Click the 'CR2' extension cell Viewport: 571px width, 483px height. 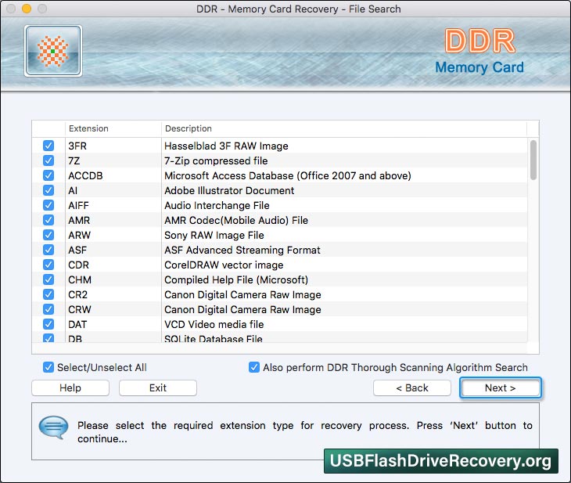pyautogui.click(x=113, y=294)
